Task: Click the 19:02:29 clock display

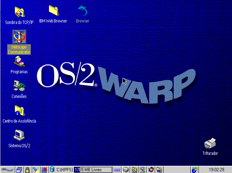Action: (217, 170)
